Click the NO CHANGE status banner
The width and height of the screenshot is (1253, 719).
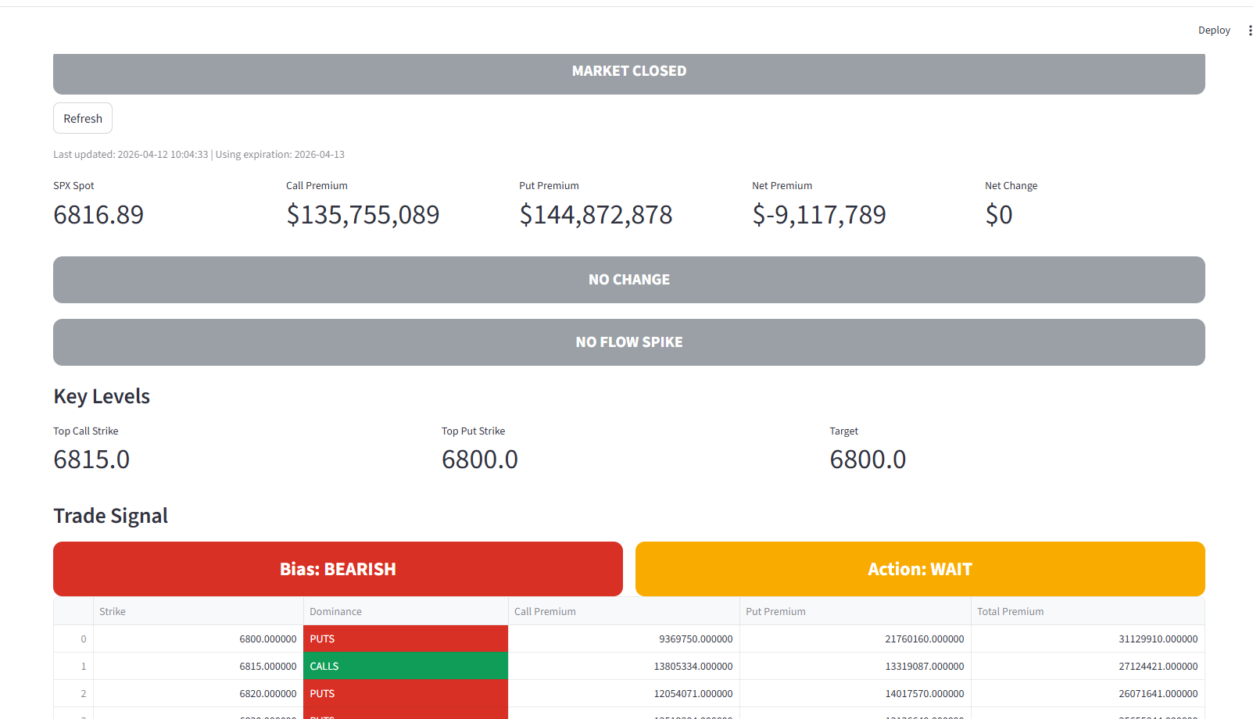tap(628, 280)
